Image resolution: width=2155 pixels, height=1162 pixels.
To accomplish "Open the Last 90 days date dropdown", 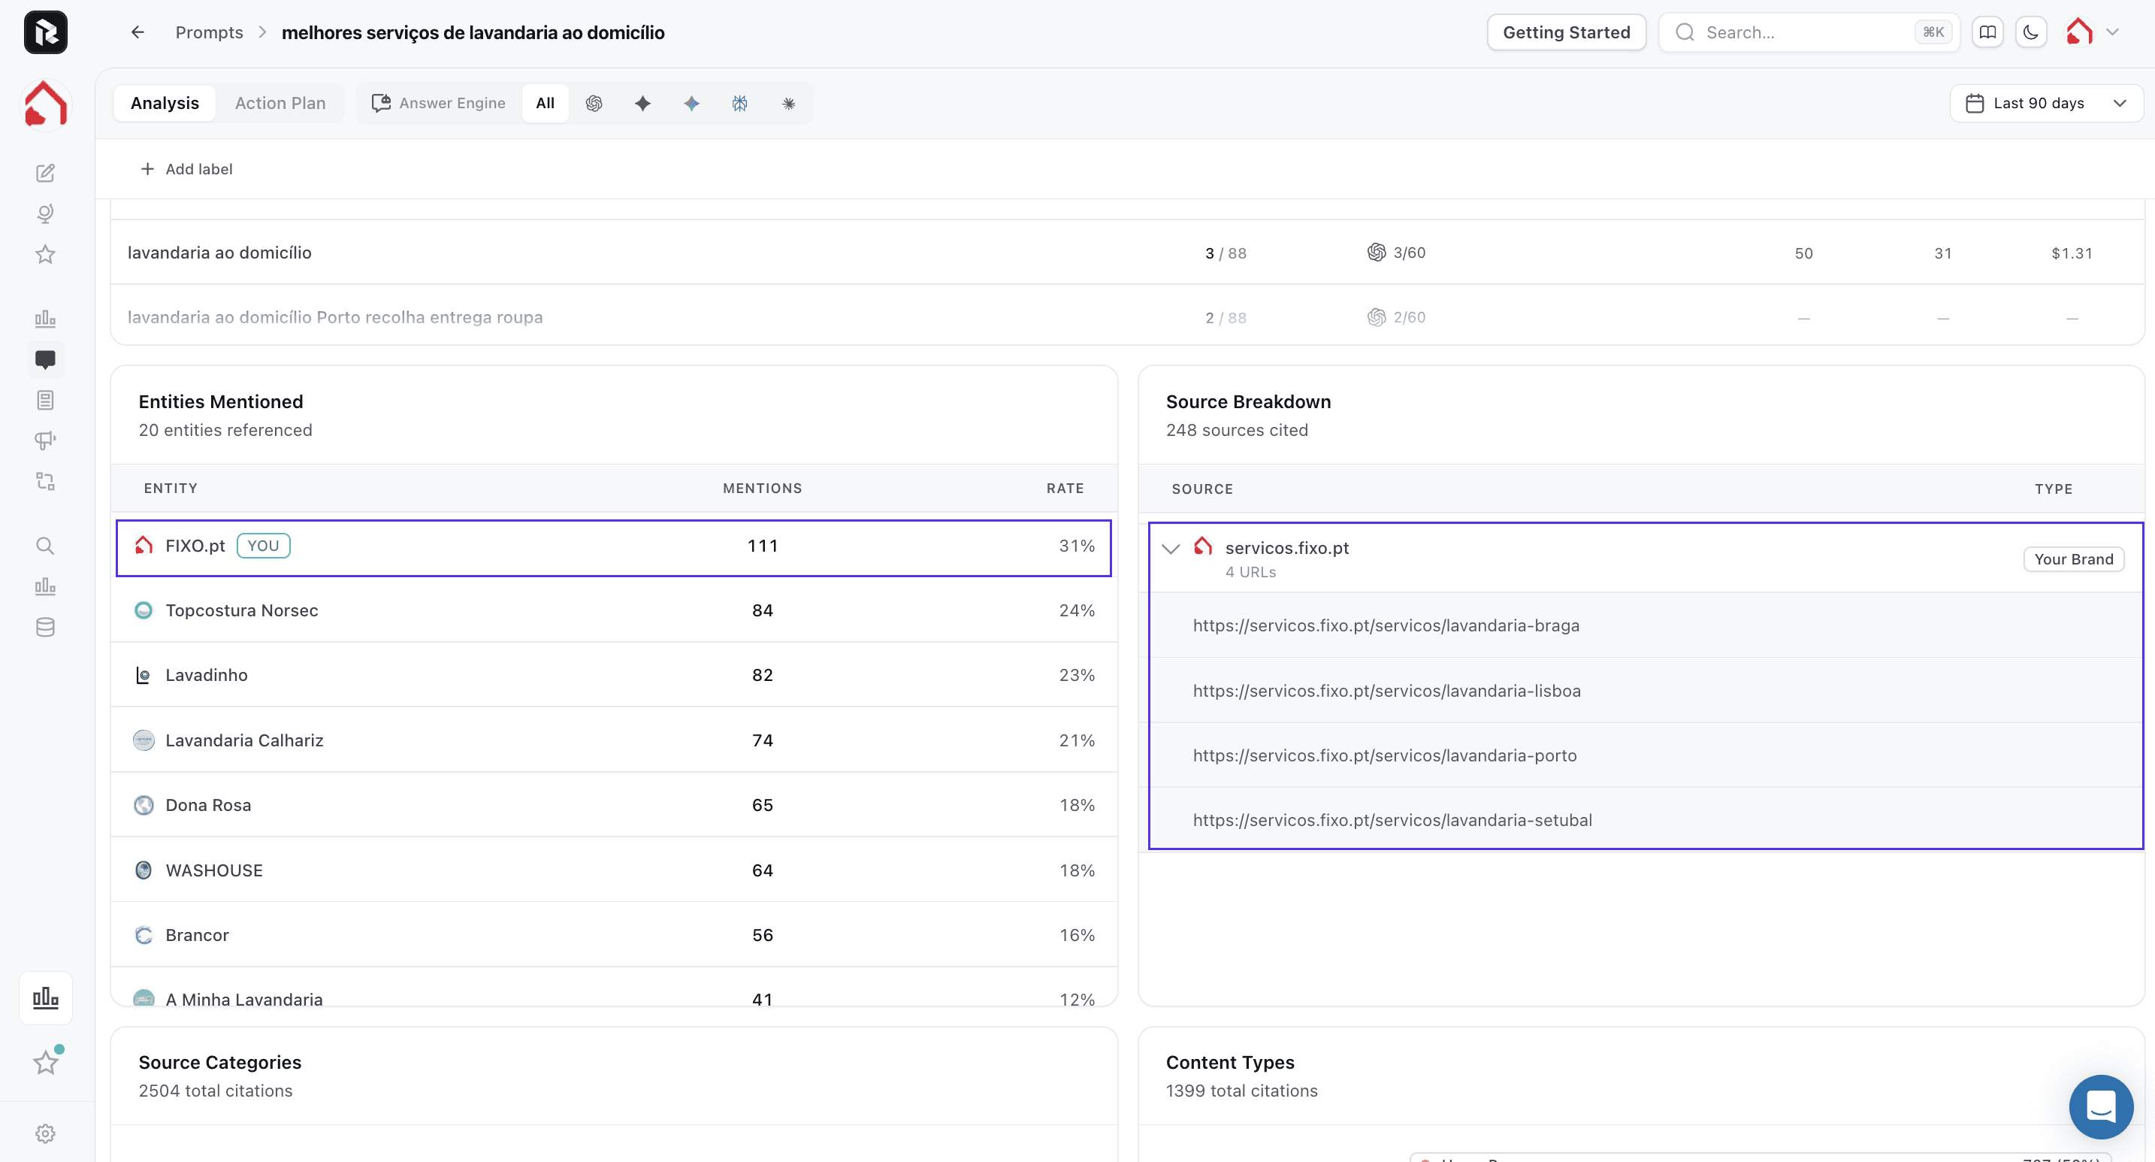I will [x=2045, y=104].
